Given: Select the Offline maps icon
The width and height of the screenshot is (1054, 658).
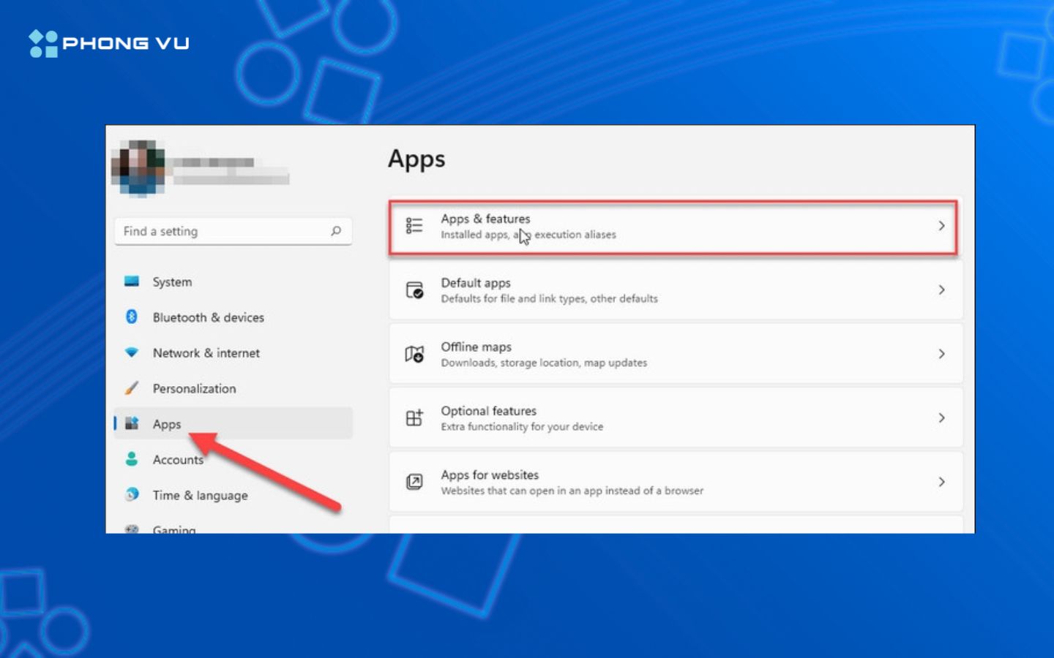Looking at the screenshot, I should point(414,354).
